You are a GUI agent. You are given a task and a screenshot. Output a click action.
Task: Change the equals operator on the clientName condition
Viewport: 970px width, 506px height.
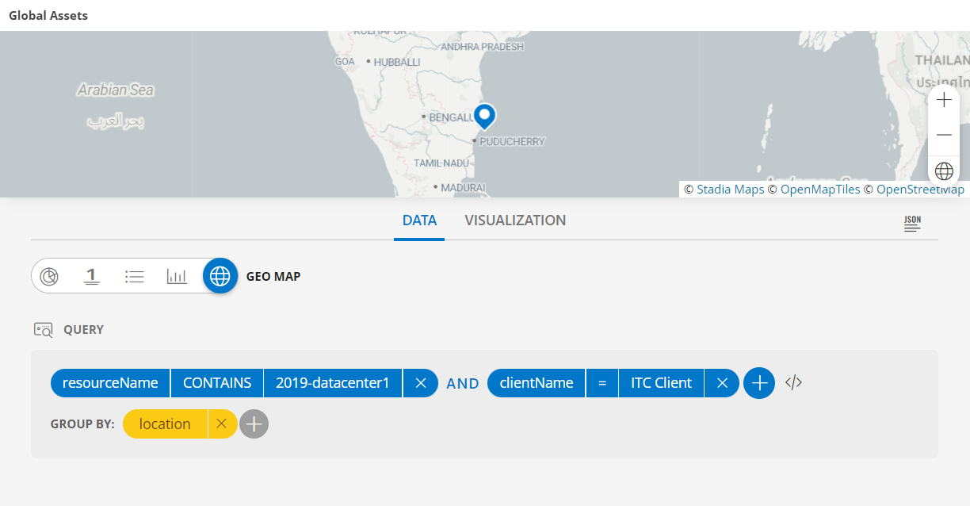tap(601, 382)
